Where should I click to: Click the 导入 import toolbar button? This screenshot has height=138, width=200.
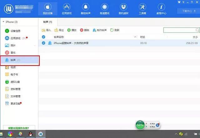click(x=46, y=30)
